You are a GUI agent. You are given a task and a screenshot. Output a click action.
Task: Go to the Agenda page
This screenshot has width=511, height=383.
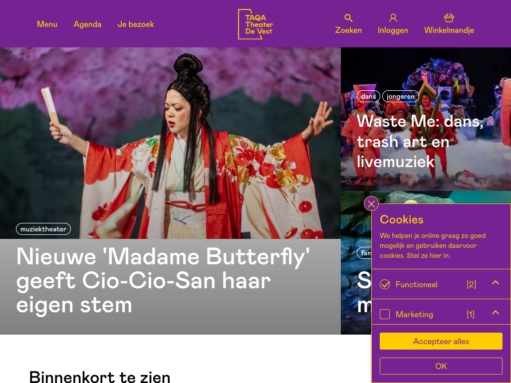87,24
